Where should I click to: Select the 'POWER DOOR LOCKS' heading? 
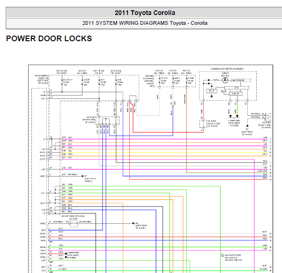point(49,38)
